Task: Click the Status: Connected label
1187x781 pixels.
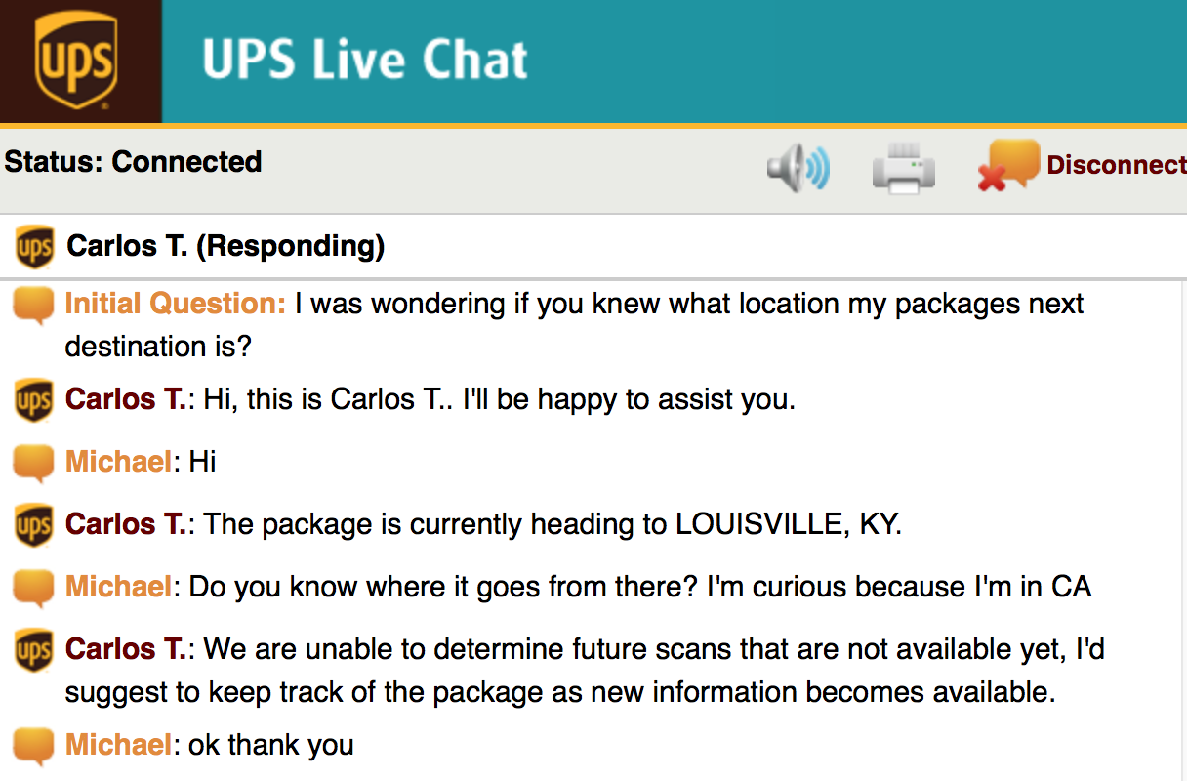Action: (134, 161)
